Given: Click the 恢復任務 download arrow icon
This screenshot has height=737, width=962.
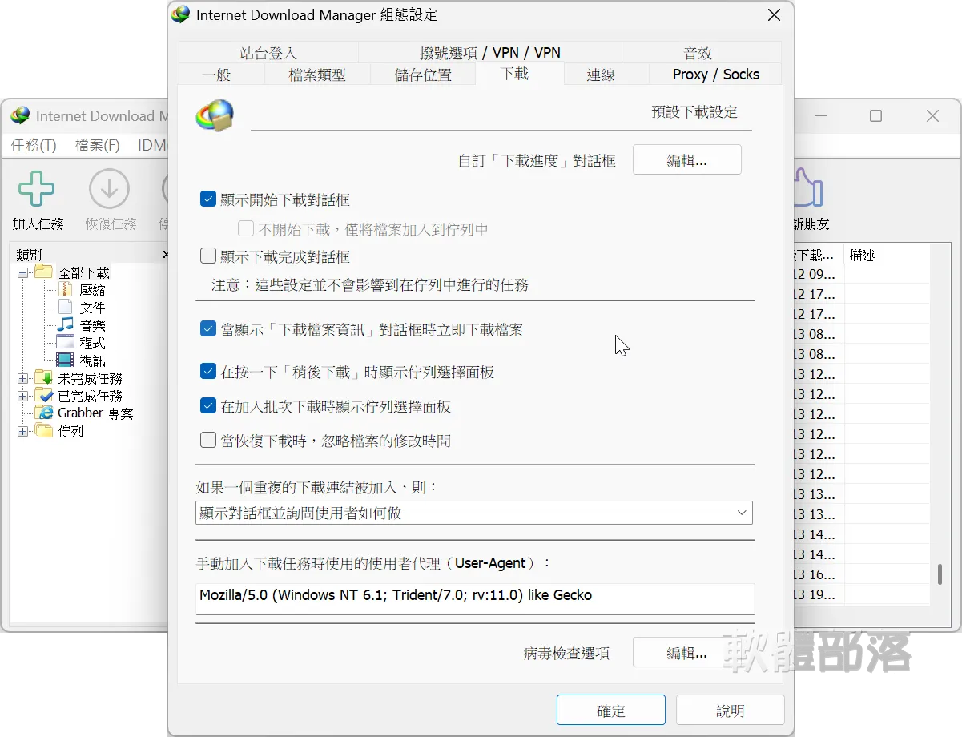Looking at the screenshot, I should point(109,190).
